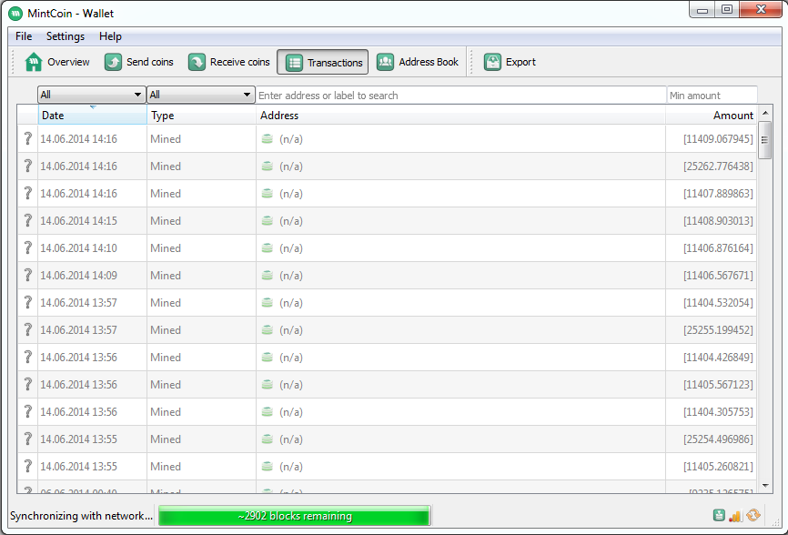
Task: Click the Synchronizing with network status text
Action: pos(81,516)
